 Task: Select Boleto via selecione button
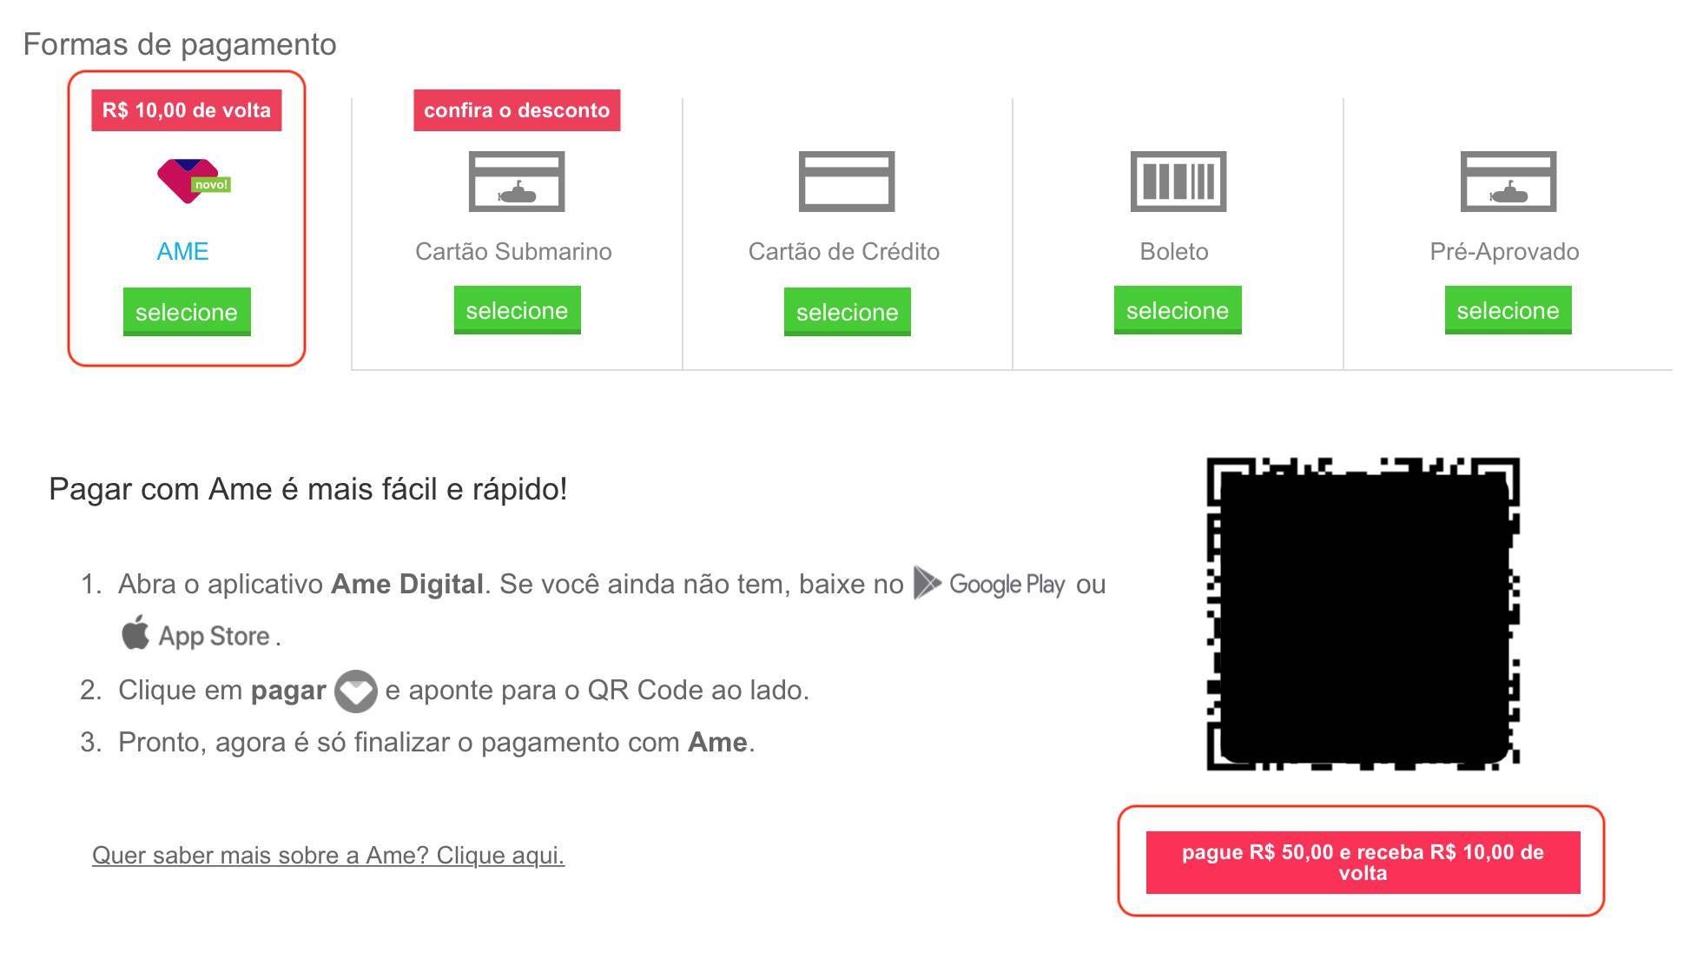(x=1178, y=310)
